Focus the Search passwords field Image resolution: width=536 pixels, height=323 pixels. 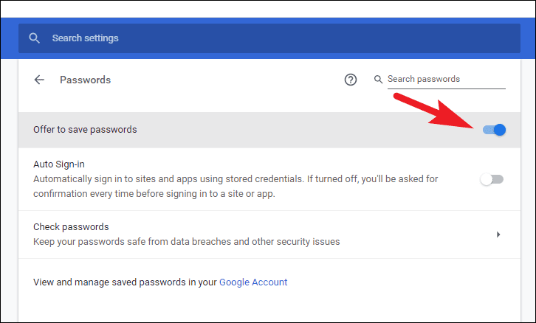click(x=443, y=79)
